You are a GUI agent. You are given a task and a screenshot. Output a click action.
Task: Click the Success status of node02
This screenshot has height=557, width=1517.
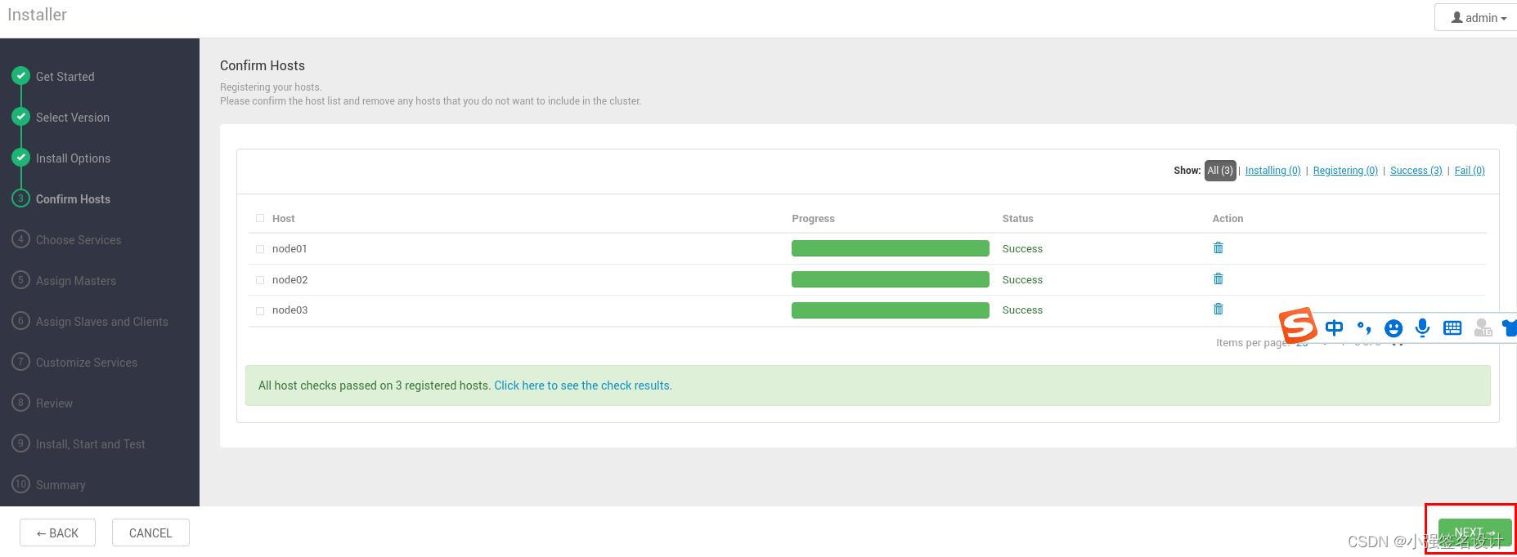click(x=1022, y=279)
